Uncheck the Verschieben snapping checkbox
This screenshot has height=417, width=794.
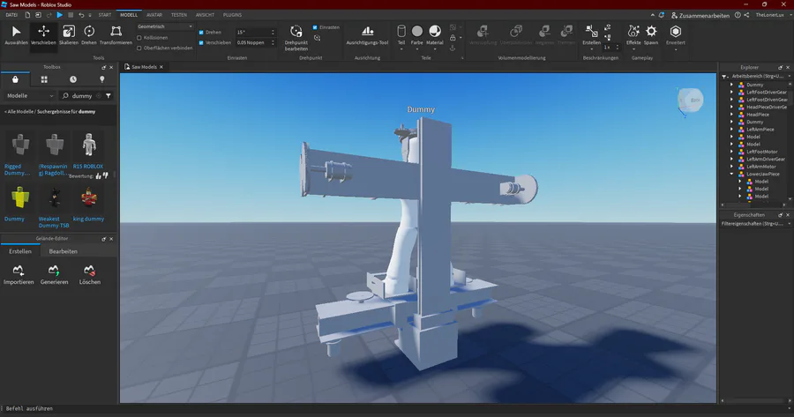(201, 43)
